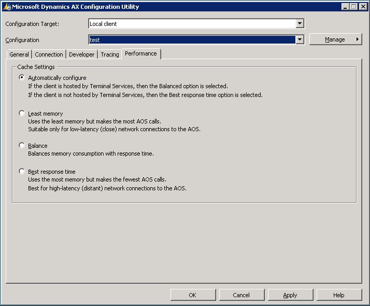Maximize the Configuration Utility window

(354, 7)
